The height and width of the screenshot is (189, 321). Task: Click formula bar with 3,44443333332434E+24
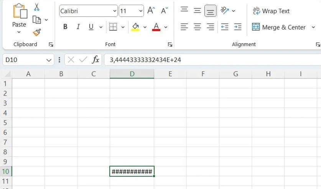click(212, 60)
